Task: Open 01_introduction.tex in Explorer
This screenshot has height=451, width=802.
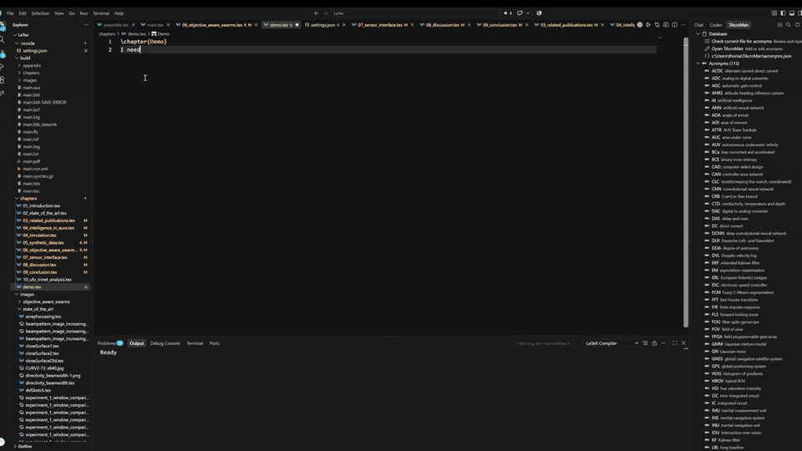Action: tap(42, 205)
